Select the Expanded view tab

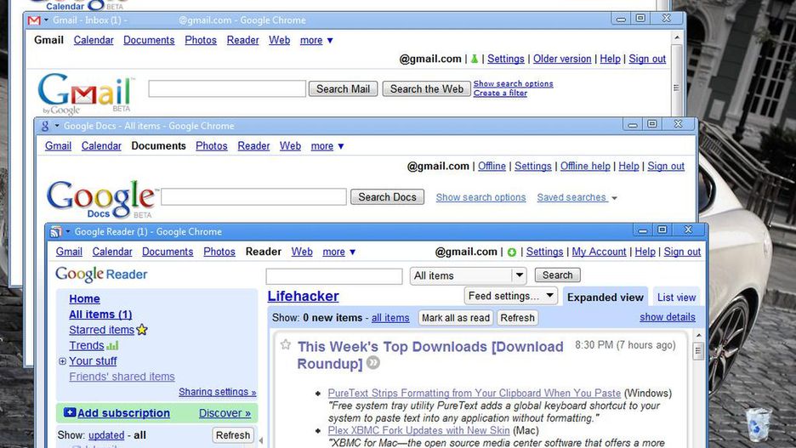click(x=606, y=298)
